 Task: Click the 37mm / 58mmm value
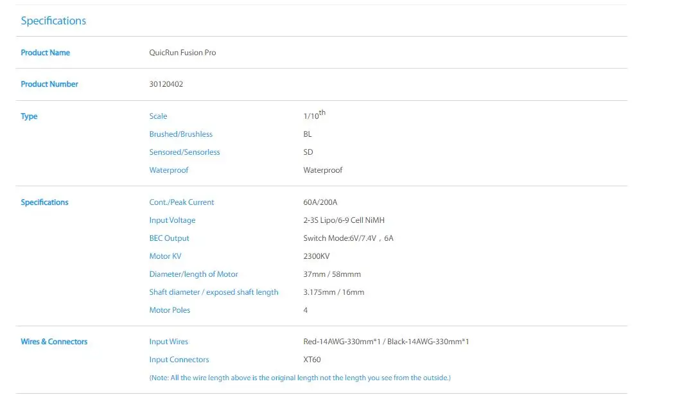[332, 274]
